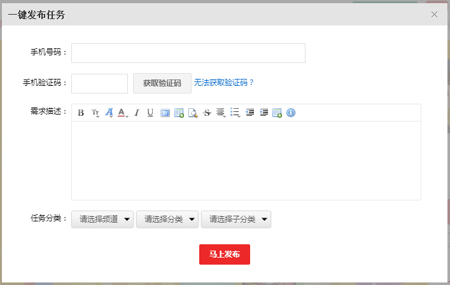Click inside the 需求描述 text area
This screenshot has width=450, height=285.
[x=246, y=160]
